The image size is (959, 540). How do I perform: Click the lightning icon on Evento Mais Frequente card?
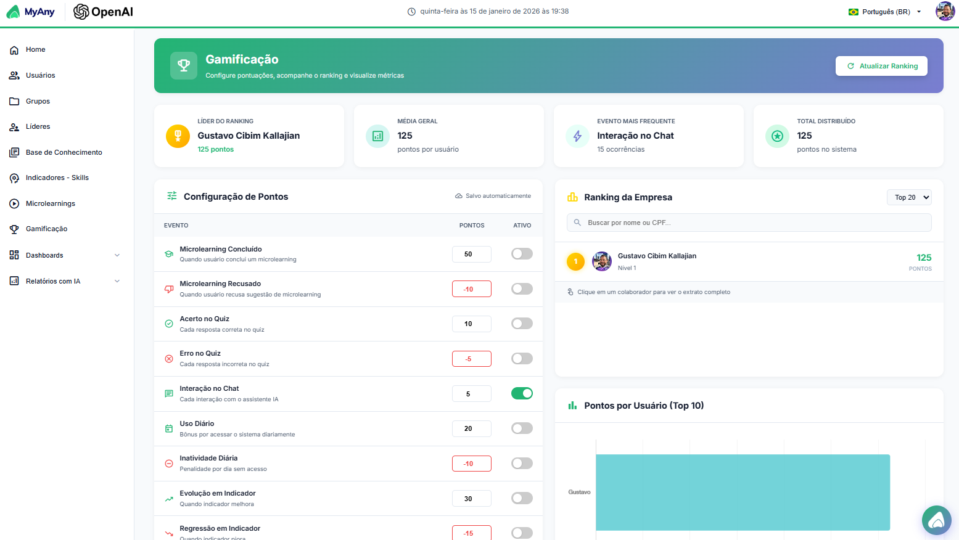[577, 136]
